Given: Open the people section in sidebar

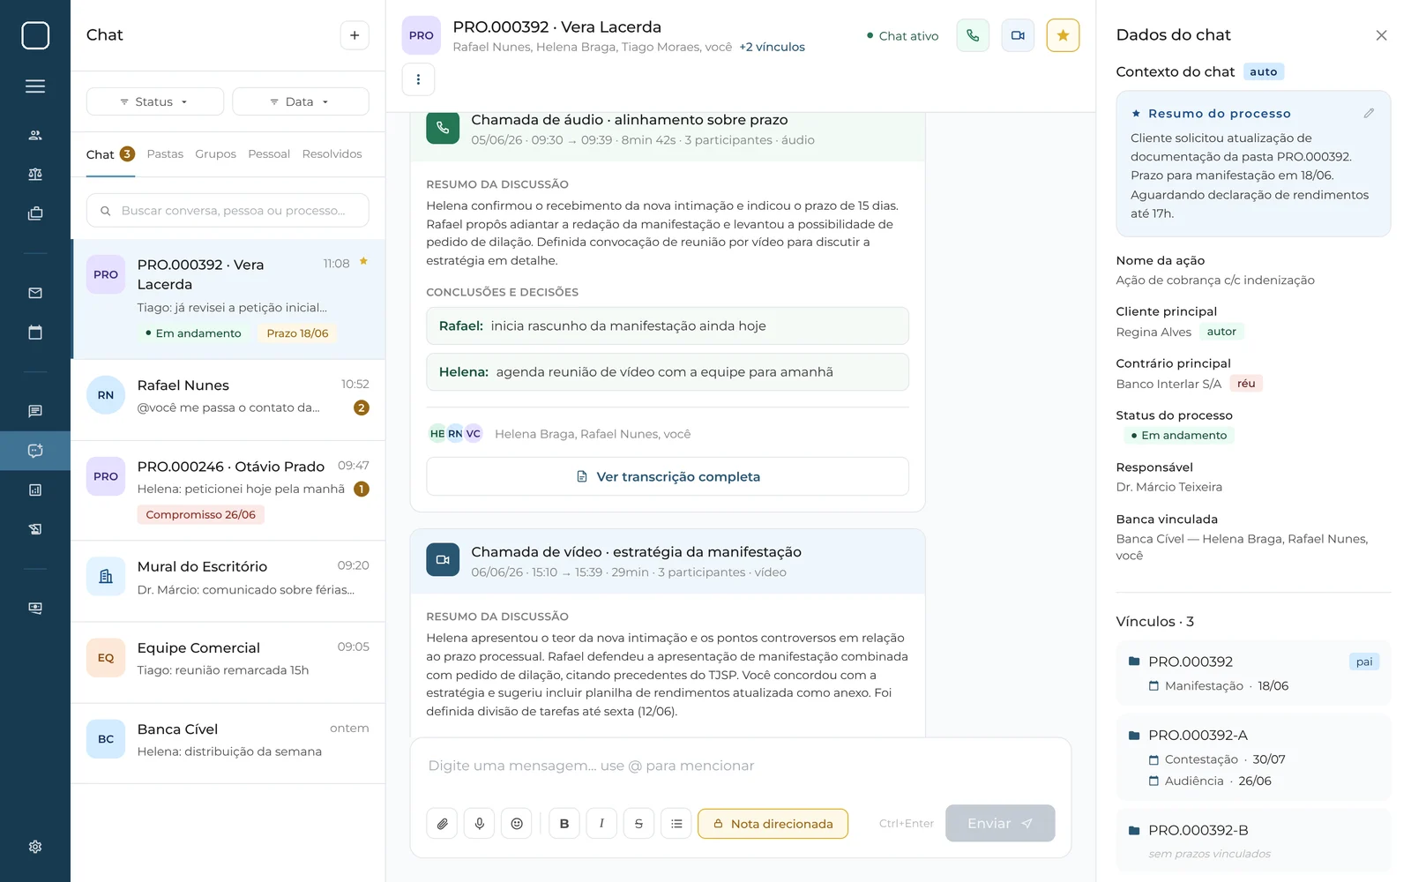Looking at the screenshot, I should pos(35,135).
